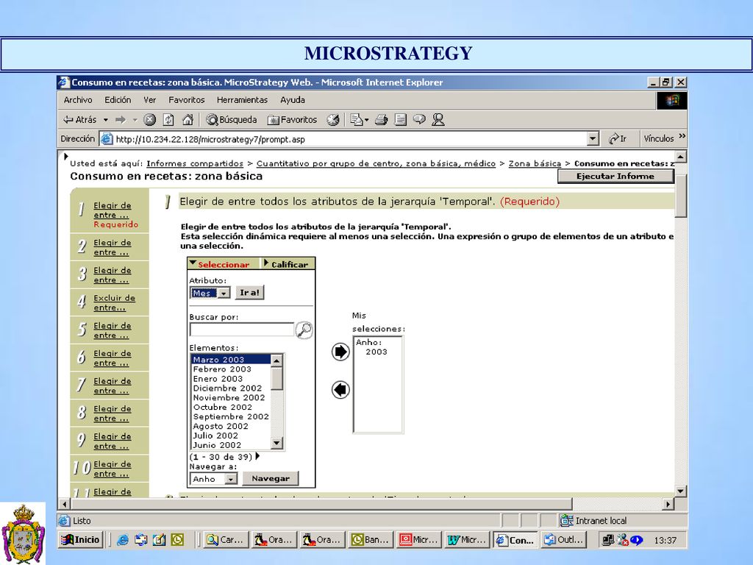Click the magnifier icon next to Buscar por

(304, 330)
